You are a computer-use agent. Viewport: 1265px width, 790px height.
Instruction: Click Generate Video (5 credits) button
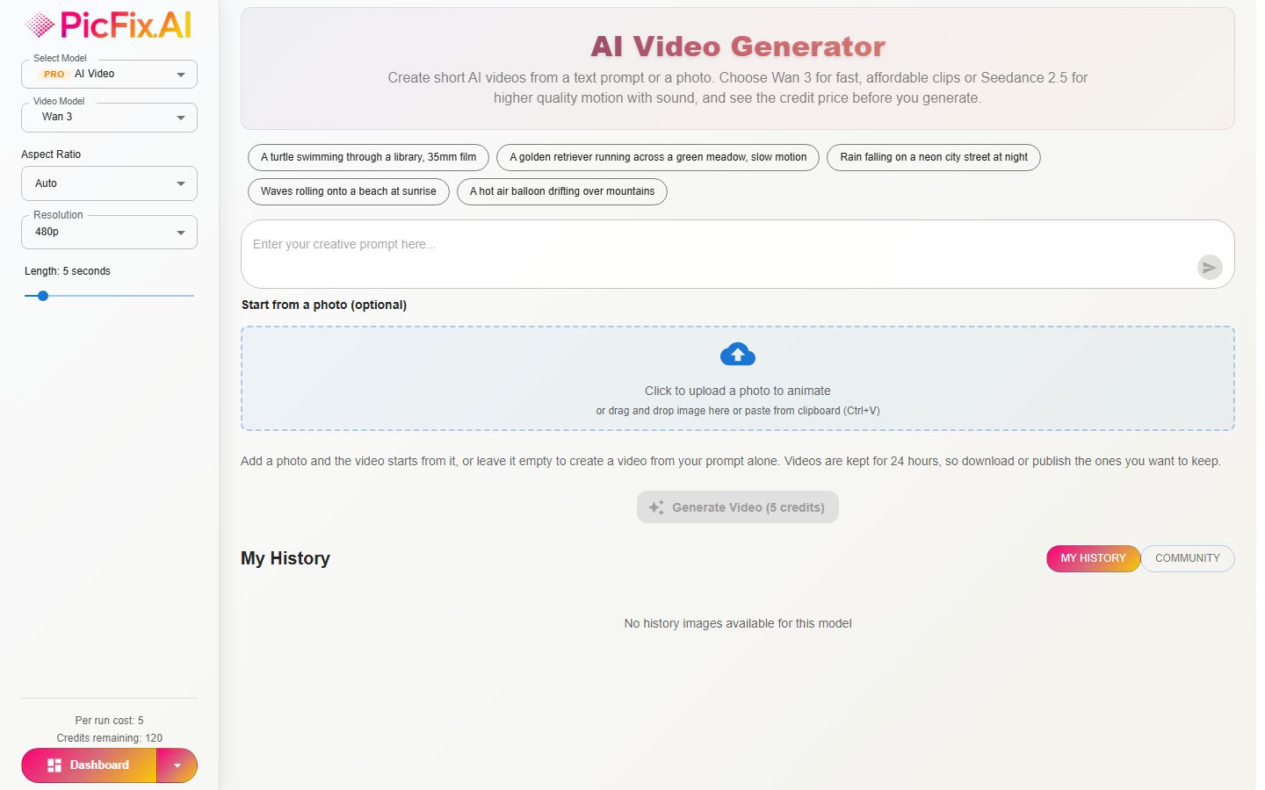(x=738, y=507)
